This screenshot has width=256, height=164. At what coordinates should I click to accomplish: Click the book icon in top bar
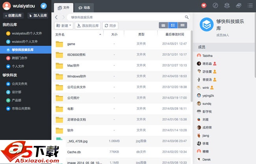(239, 6)
